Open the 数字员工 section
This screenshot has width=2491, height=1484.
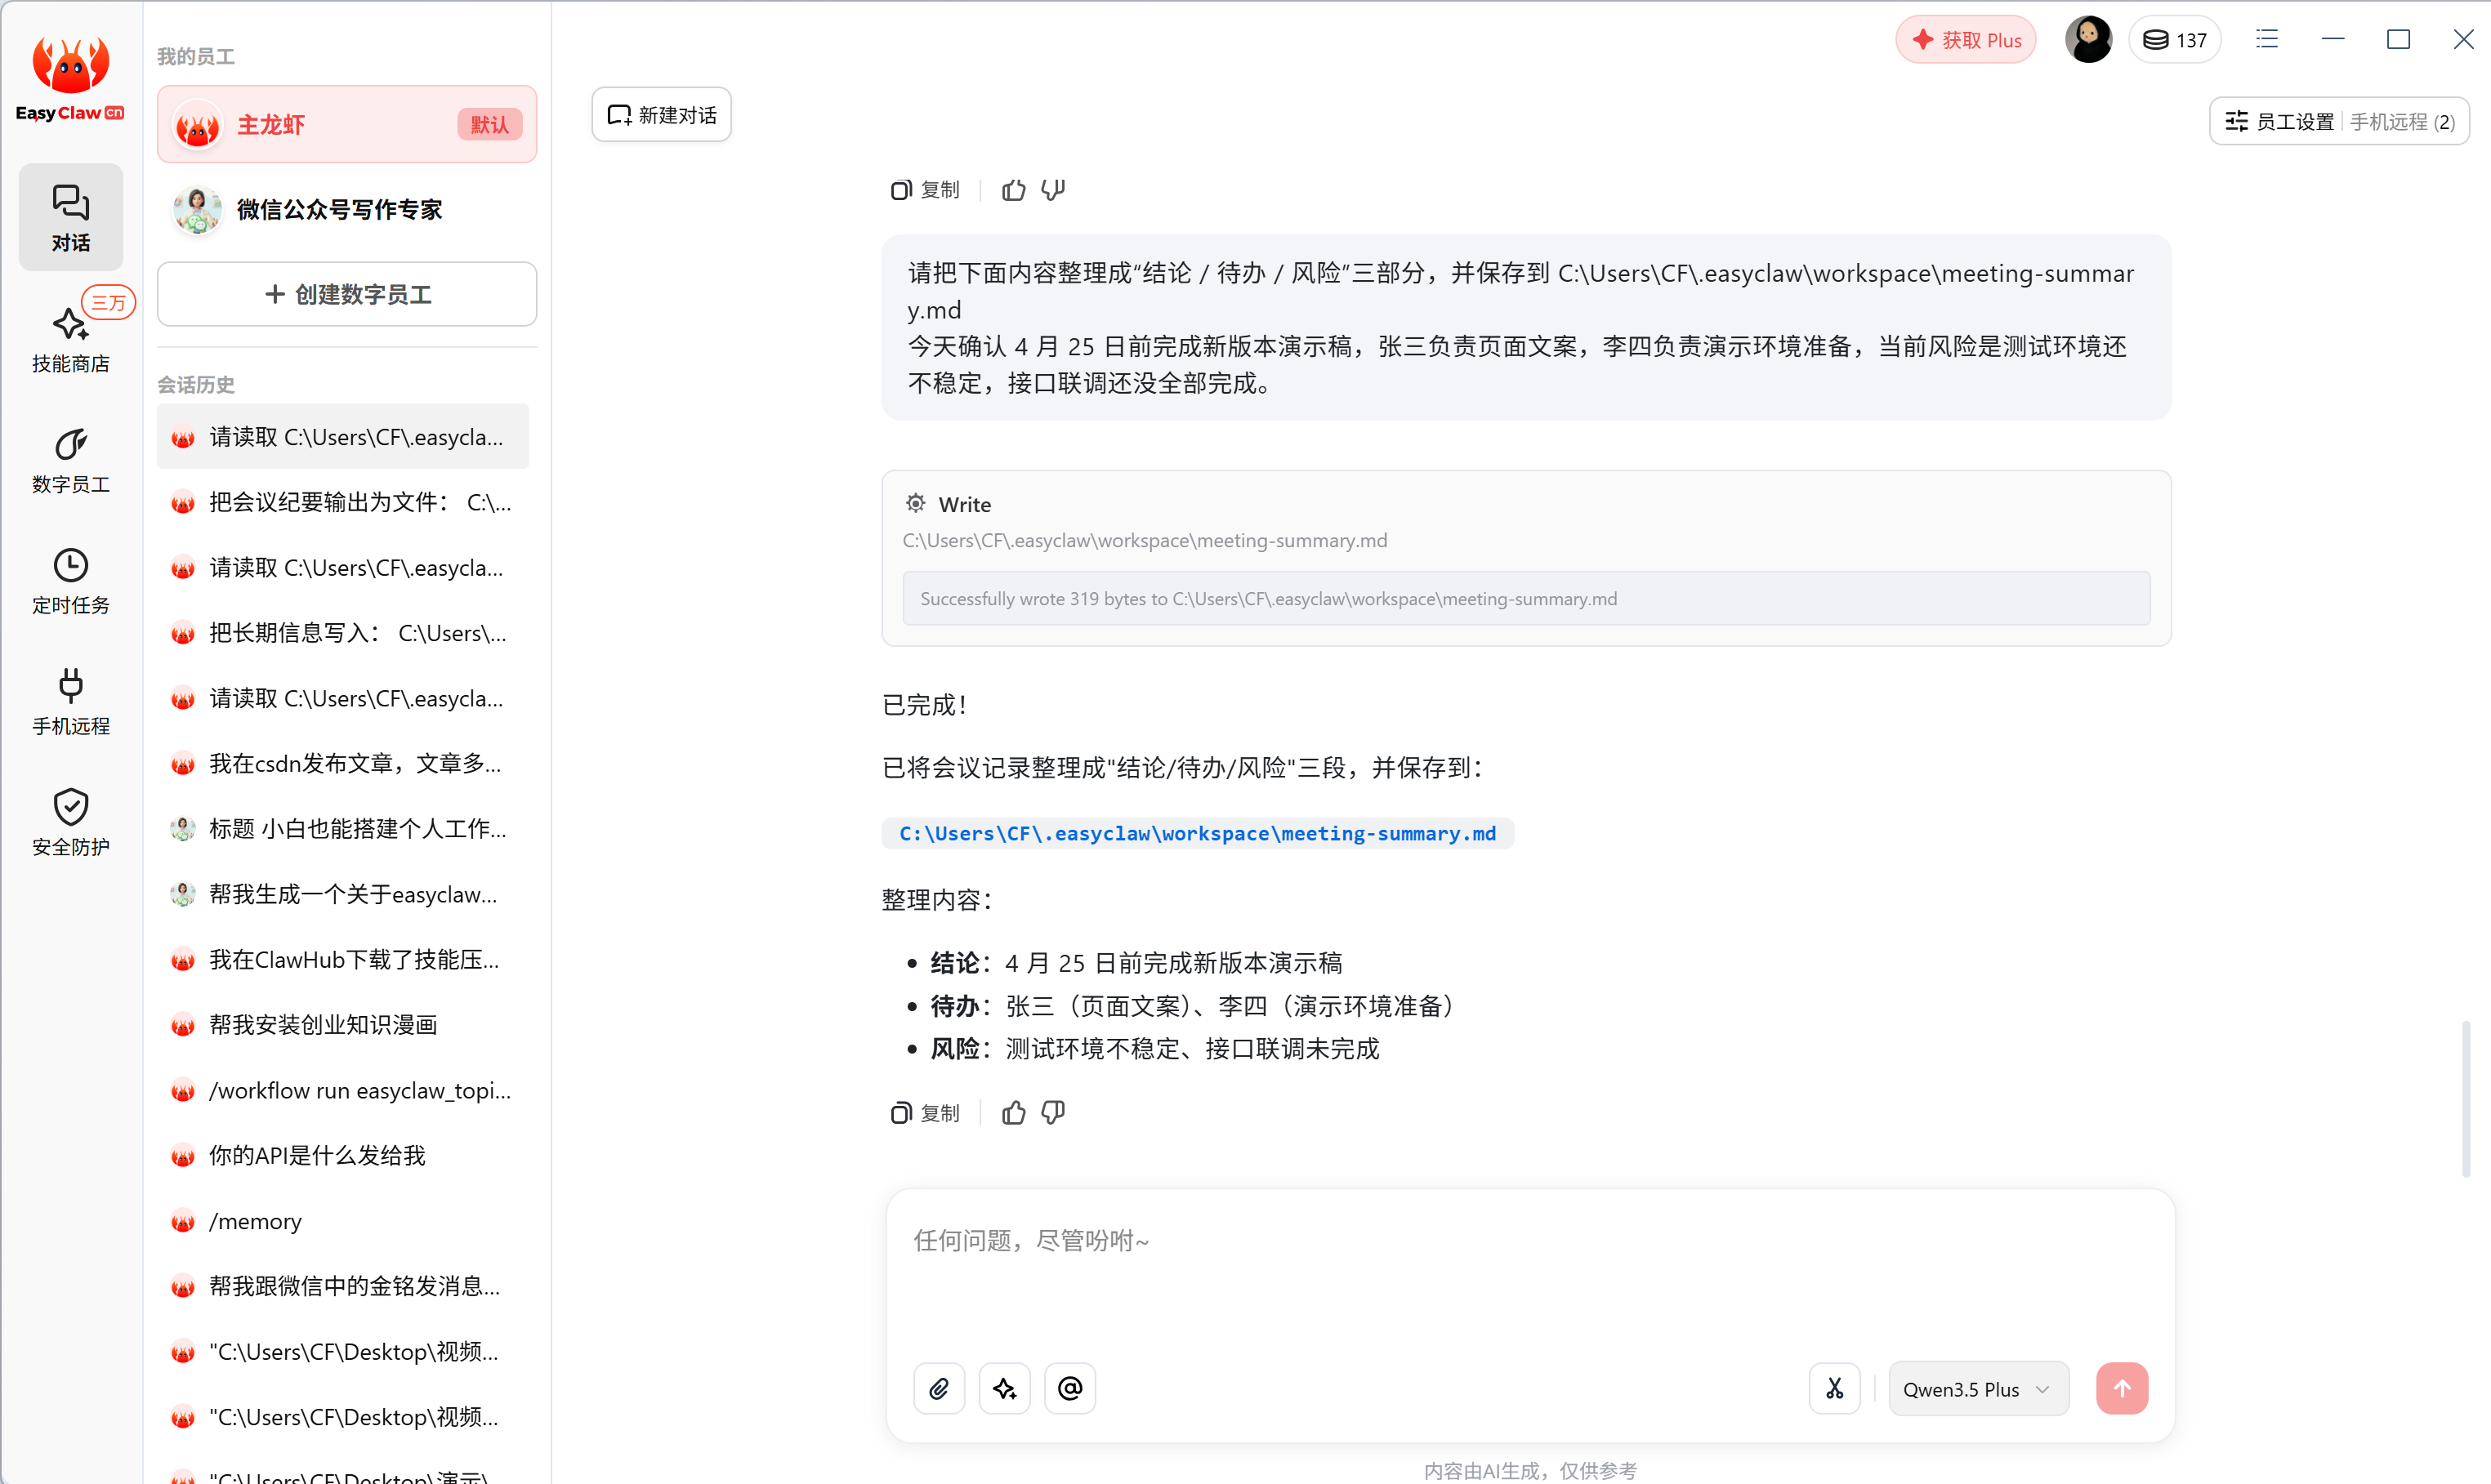70,460
